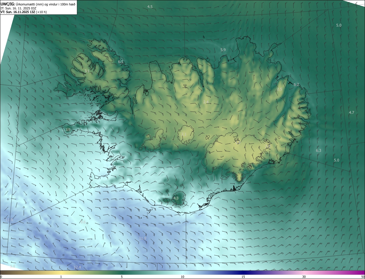Click the 4.3 value label
This screenshot has width=365, height=279.
(176, 198)
